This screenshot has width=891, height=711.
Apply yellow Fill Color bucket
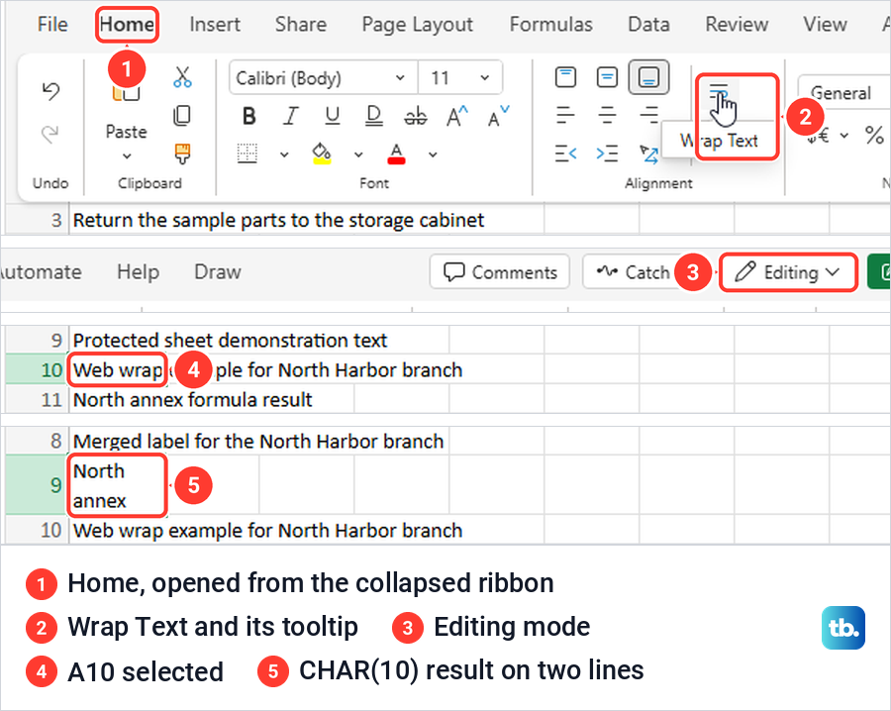click(322, 153)
